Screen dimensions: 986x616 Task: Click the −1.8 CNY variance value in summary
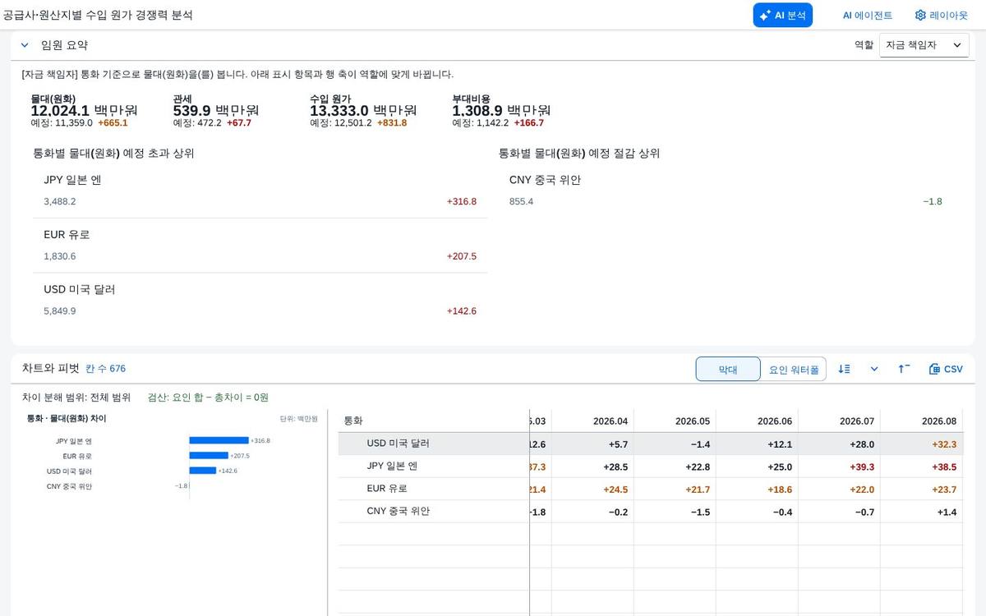pos(933,201)
